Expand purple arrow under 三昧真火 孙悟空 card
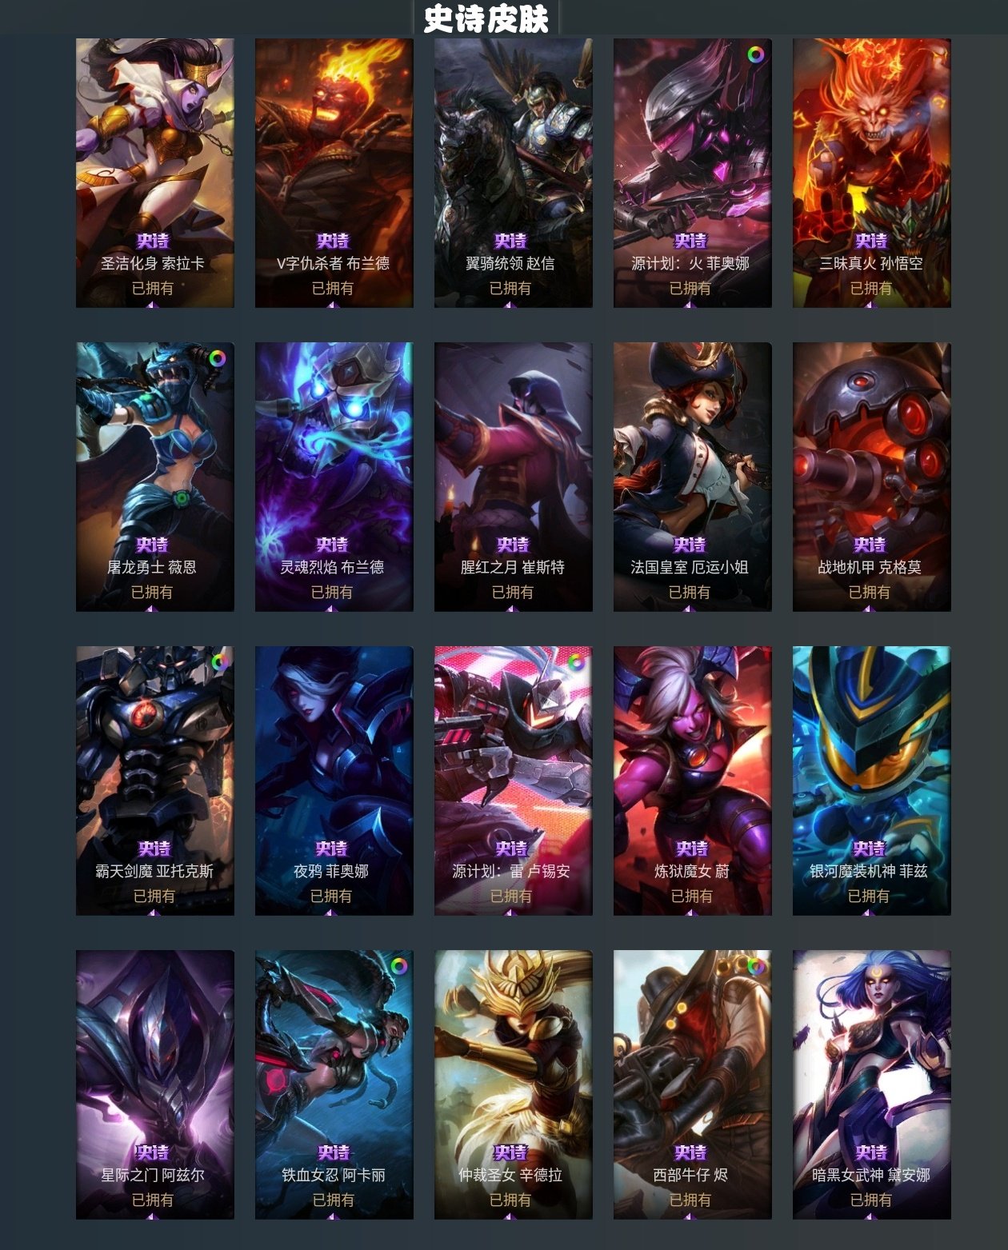 870,305
